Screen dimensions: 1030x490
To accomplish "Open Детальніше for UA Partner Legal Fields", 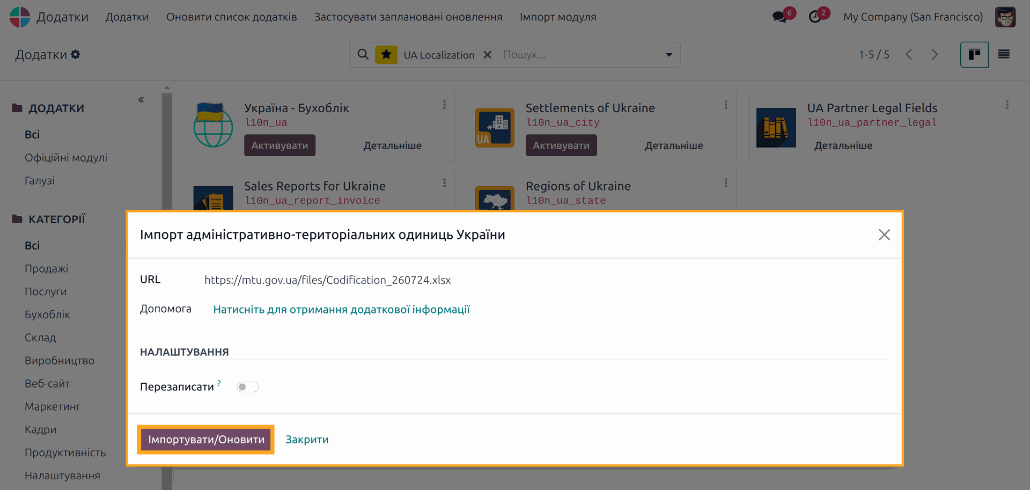I will tap(843, 145).
